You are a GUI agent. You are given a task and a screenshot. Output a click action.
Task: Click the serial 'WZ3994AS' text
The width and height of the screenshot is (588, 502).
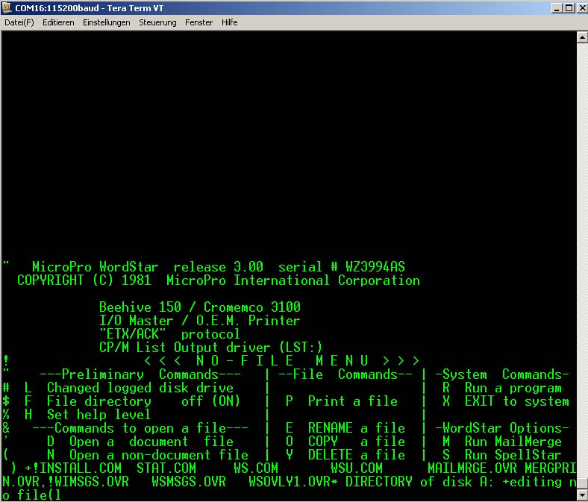point(375,267)
